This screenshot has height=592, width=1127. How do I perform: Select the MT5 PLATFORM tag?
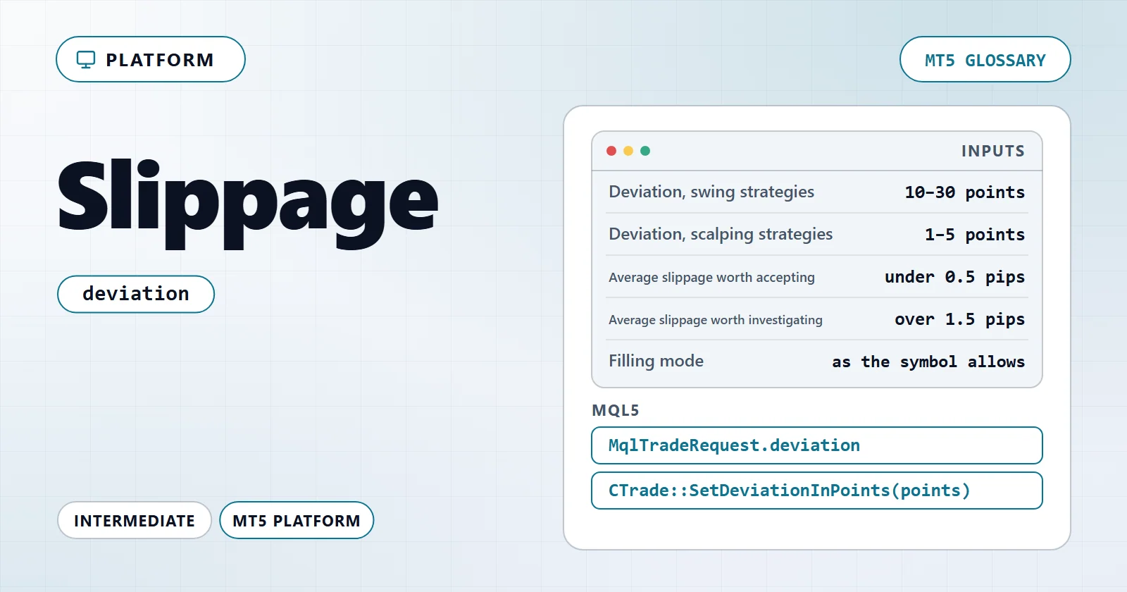297,520
